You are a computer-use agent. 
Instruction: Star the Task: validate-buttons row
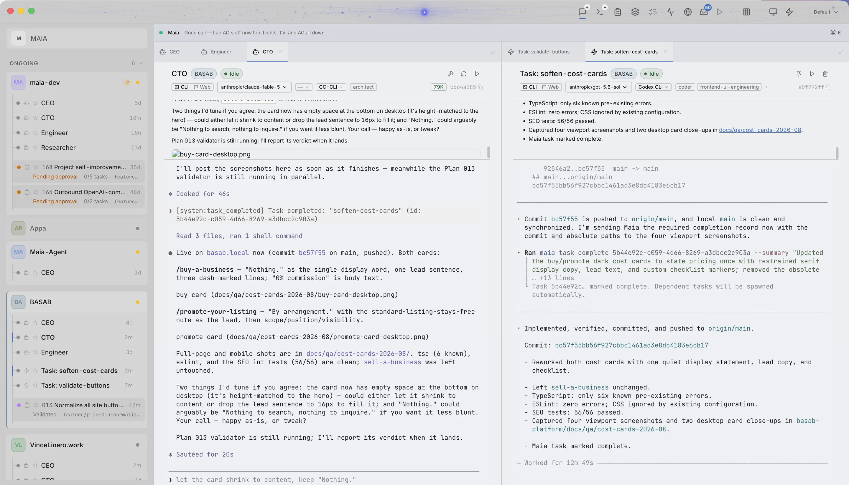(x=35, y=386)
